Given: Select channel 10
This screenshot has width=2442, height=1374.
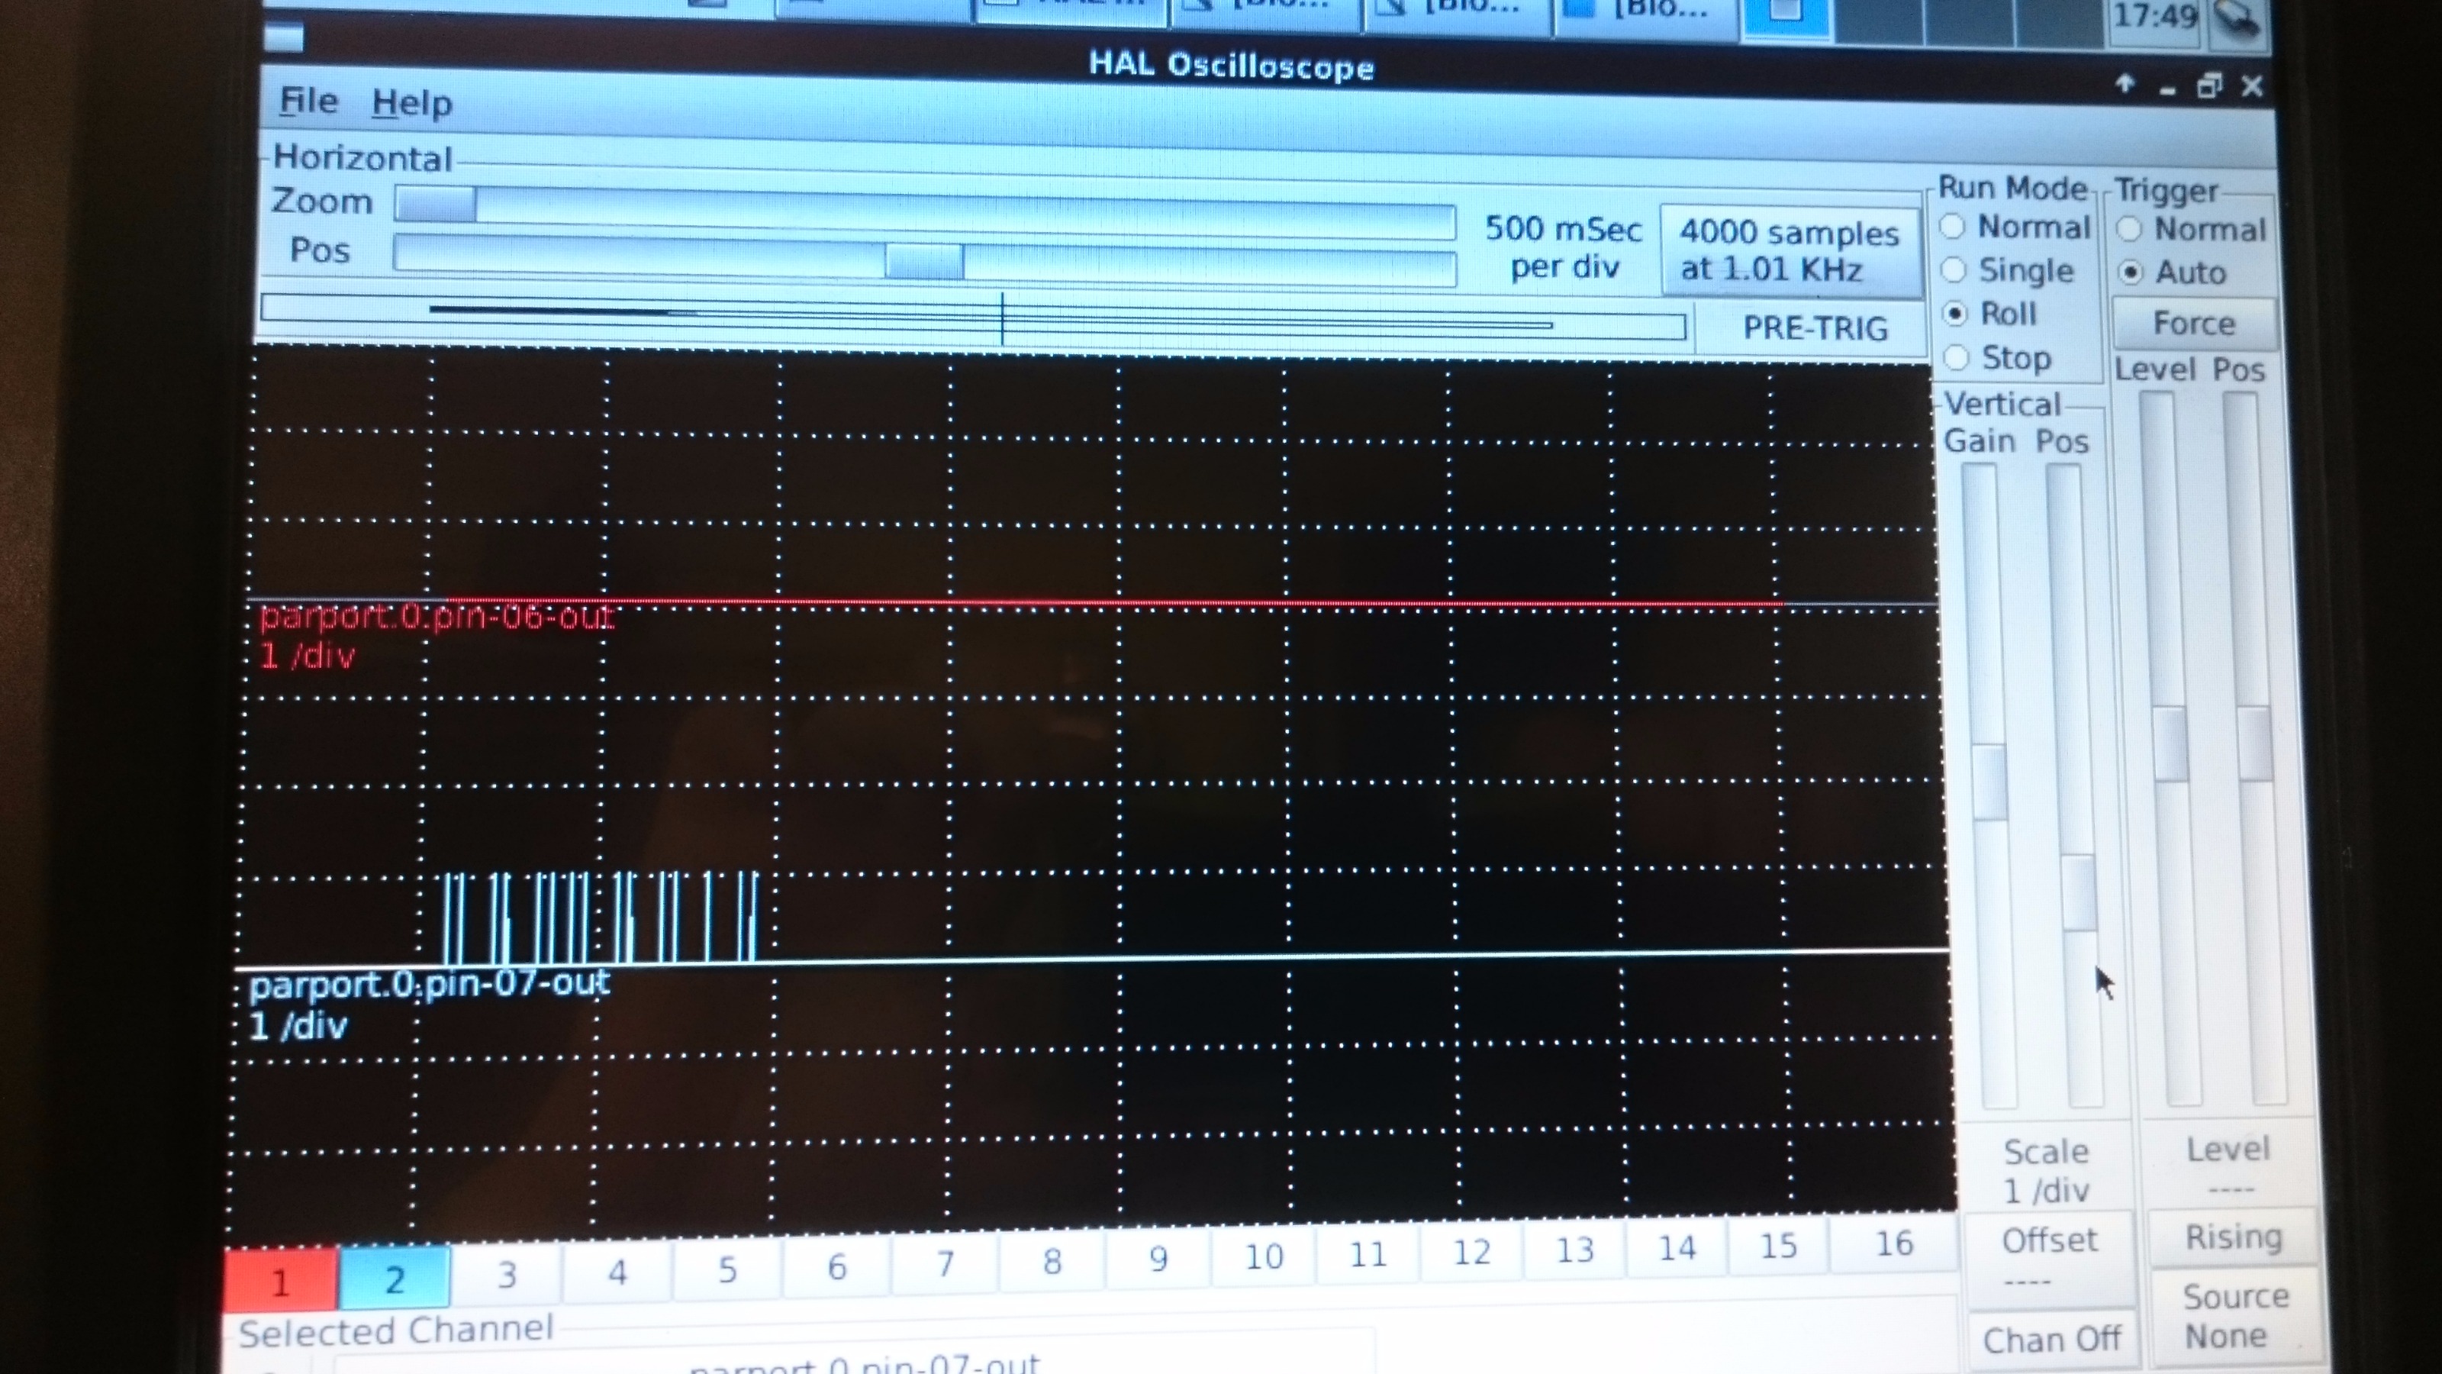Looking at the screenshot, I should [x=1263, y=1256].
